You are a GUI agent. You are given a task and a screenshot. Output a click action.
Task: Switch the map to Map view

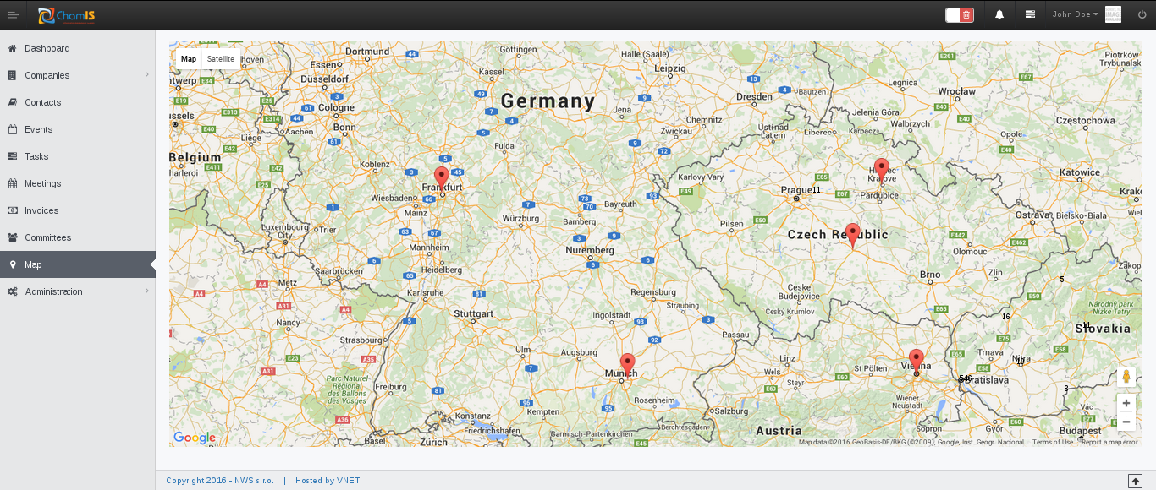pyautogui.click(x=189, y=59)
